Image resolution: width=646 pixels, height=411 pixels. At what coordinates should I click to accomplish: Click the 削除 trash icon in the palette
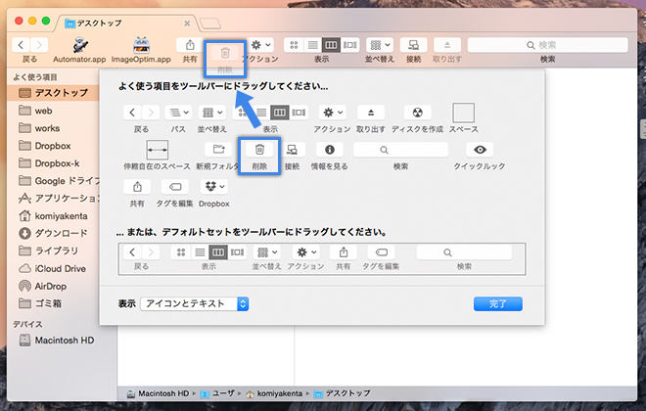(x=259, y=150)
